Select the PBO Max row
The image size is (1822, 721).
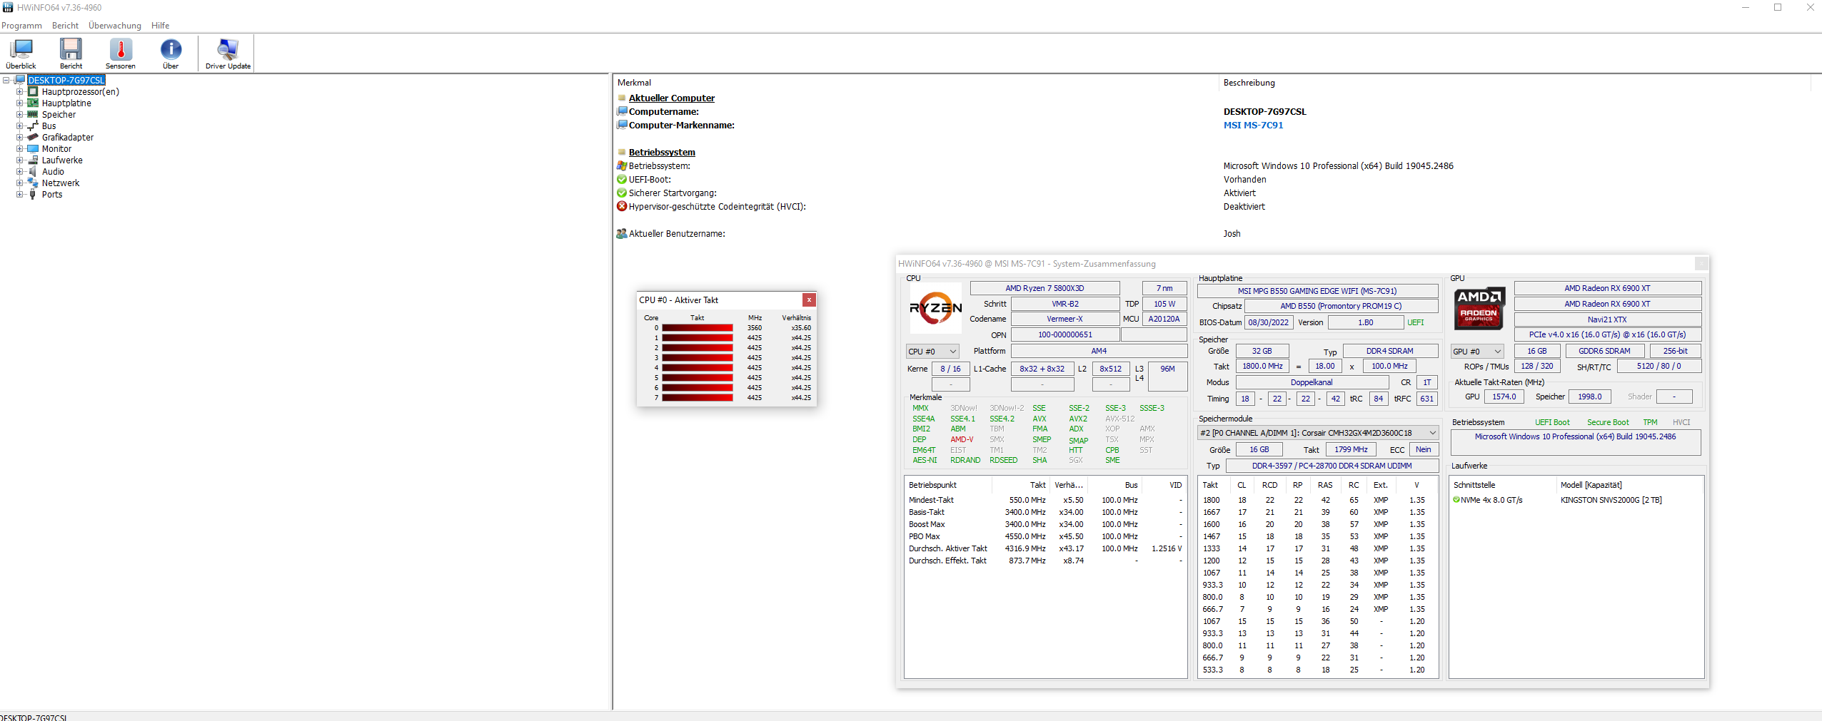(x=1045, y=536)
